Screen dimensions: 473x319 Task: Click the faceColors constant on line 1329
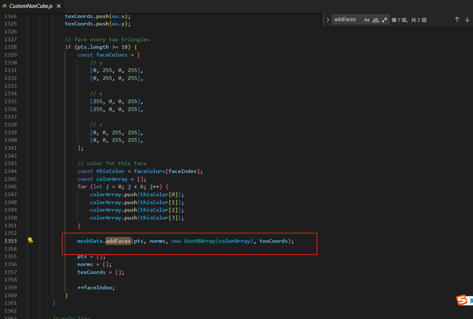112,55
